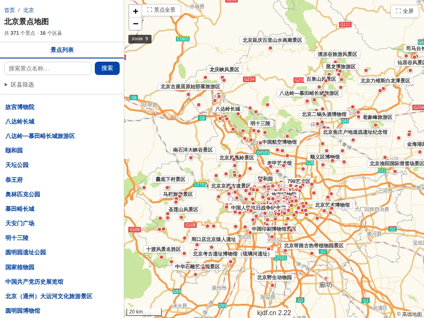Select the 中国航空博物馆 map label
This screenshot has width=424, height=318.
point(279,142)
